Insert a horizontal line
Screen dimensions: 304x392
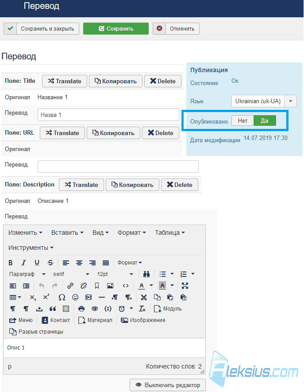point(102,297)
